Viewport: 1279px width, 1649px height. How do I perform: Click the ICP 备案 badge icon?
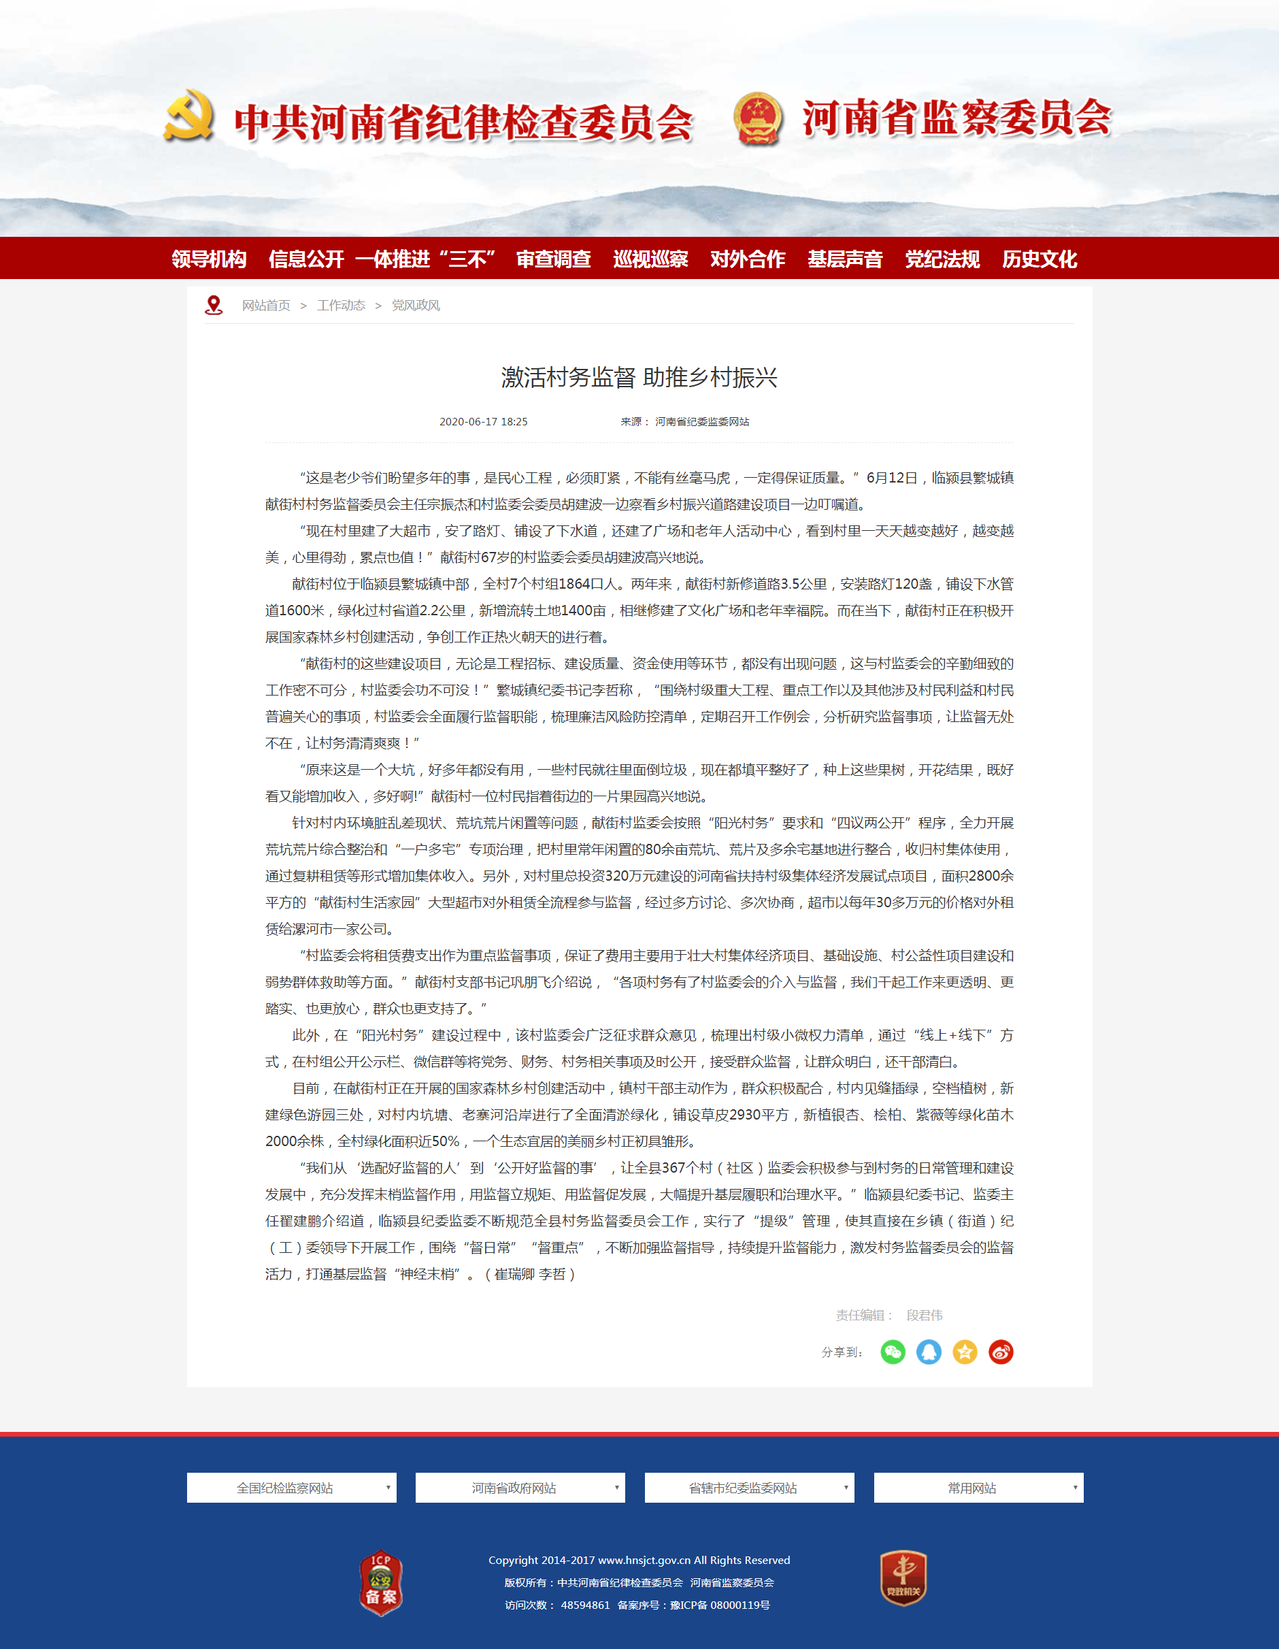click(381, 1582)
